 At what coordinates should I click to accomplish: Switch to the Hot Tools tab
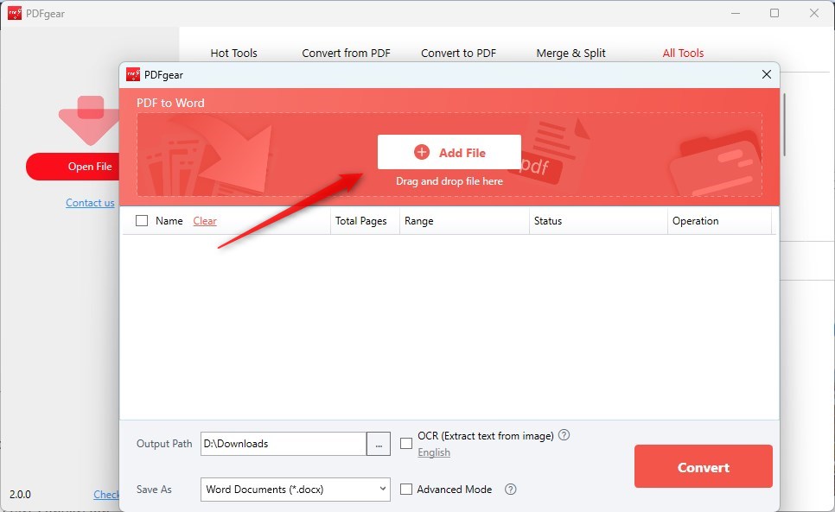233,53
